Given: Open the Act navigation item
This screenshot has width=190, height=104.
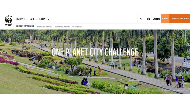Looking at the screenshot, I should tap(32, 19).
